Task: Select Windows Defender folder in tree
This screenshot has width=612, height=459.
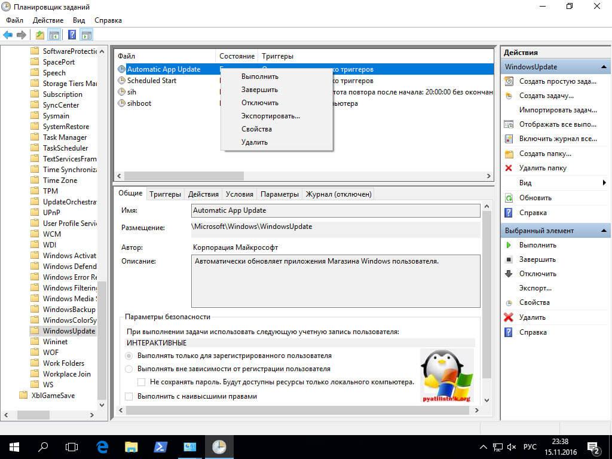Action: click(x=69, y=267)
